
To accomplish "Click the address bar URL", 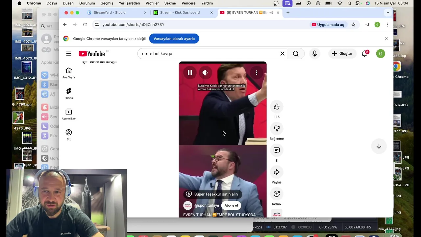I will point(133,25).
